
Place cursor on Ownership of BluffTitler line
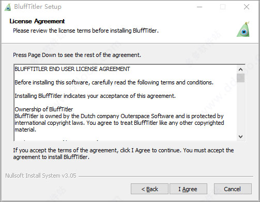click(44, 109)
